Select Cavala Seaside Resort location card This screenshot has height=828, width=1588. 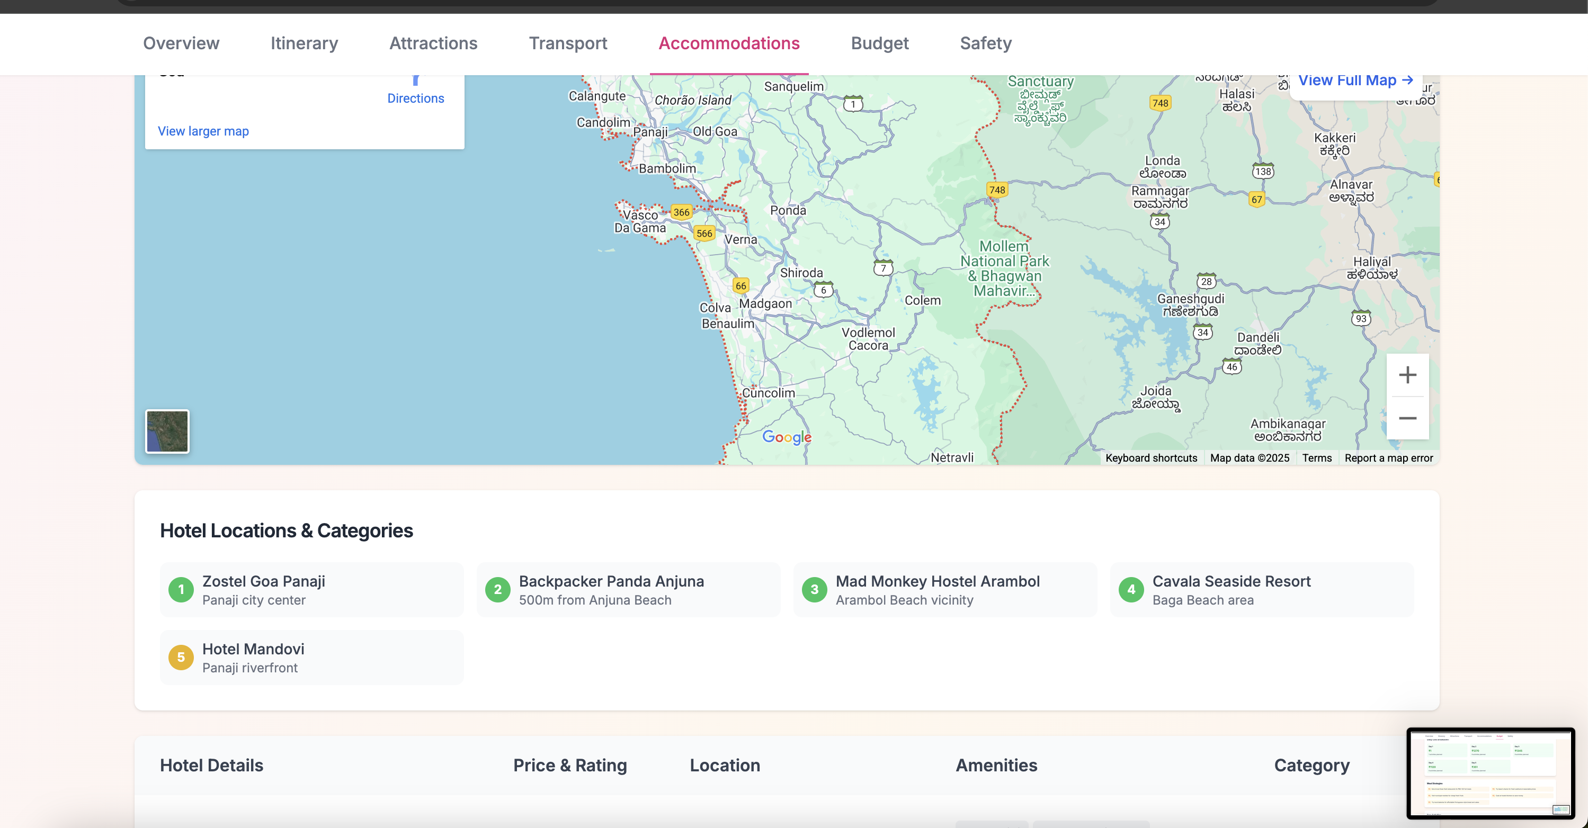point(1262,590)
